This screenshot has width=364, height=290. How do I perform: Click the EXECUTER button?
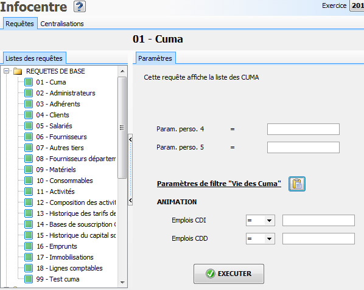point(229,274)
